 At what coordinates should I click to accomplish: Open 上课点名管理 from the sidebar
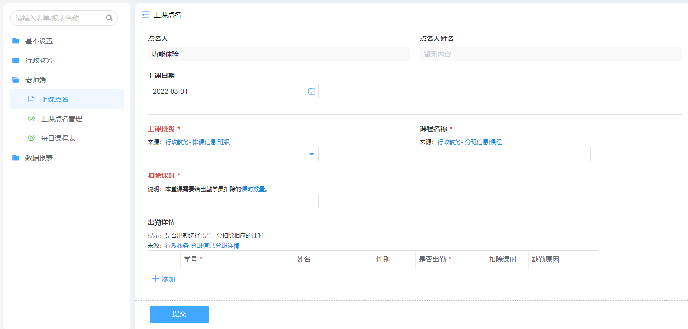(x=62, y=119)
